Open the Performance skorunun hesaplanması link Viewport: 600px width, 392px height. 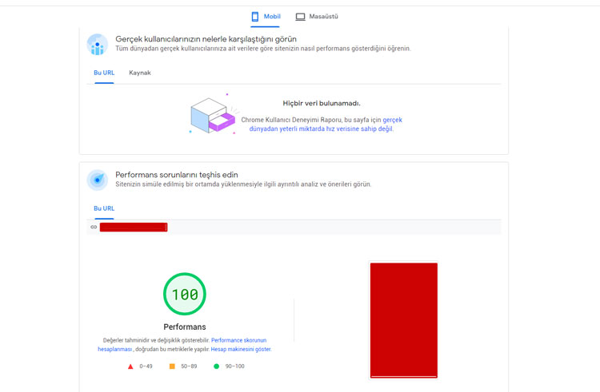(182, 345)
